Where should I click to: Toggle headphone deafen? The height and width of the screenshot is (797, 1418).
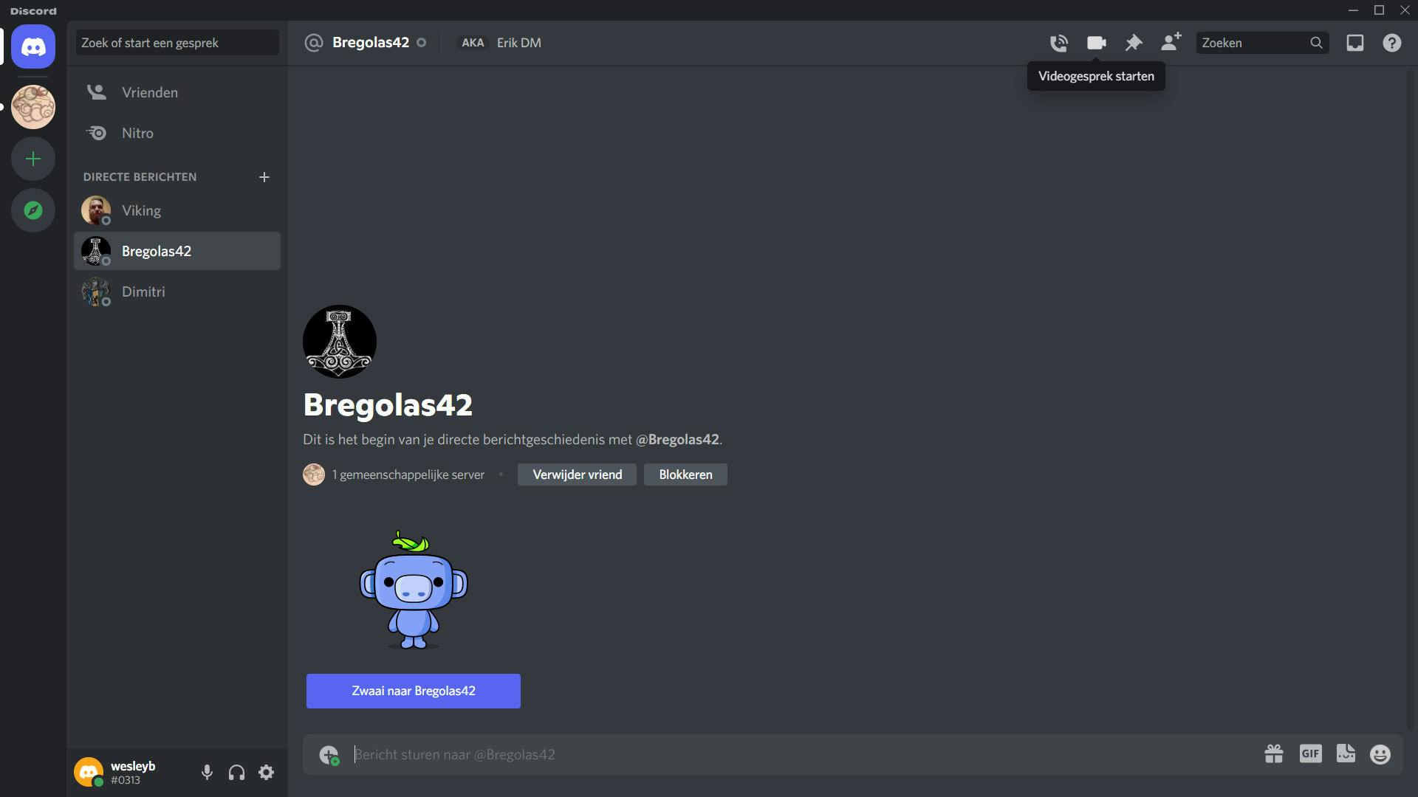[x=236, y=772]
